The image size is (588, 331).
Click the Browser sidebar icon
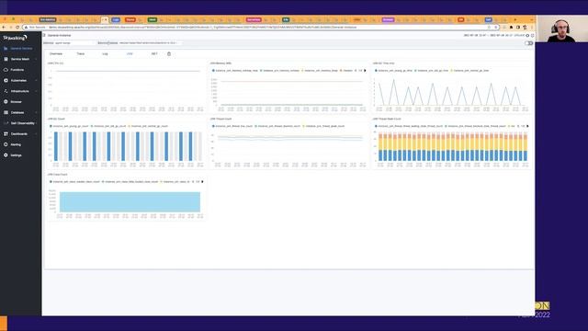[6, 102]
